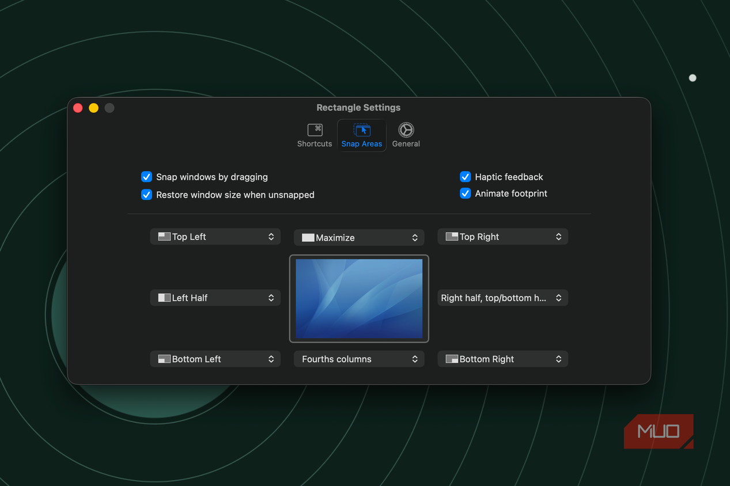Open the Fourths columns dropdown

coord(359,359)
